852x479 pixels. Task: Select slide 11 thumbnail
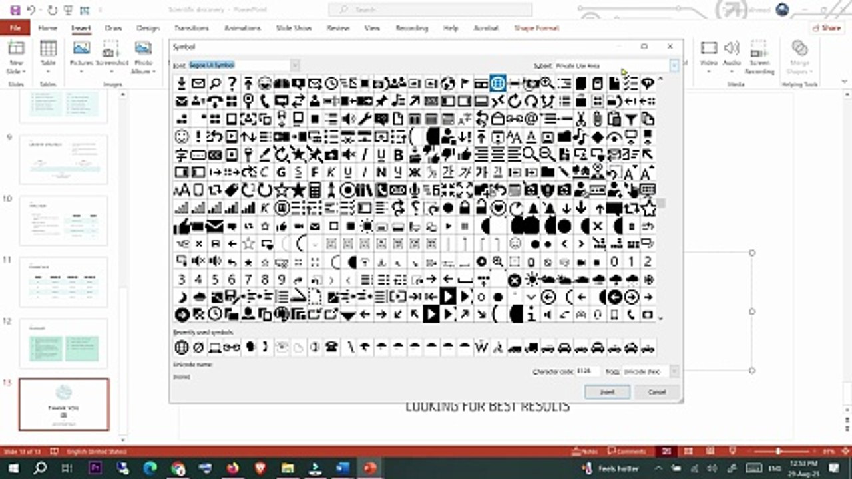pos(63,281)
